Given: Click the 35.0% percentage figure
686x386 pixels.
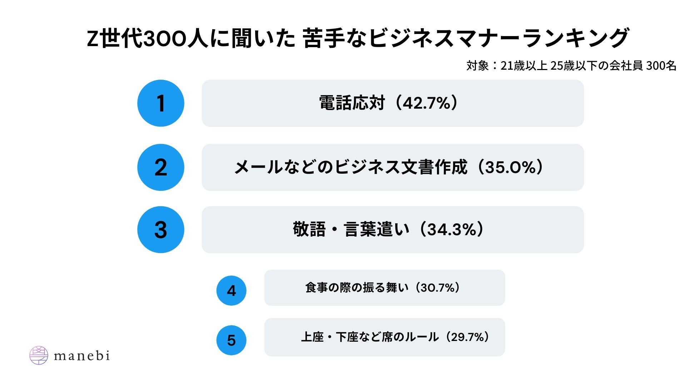Looking at the screenshot, I should [511, 167].
